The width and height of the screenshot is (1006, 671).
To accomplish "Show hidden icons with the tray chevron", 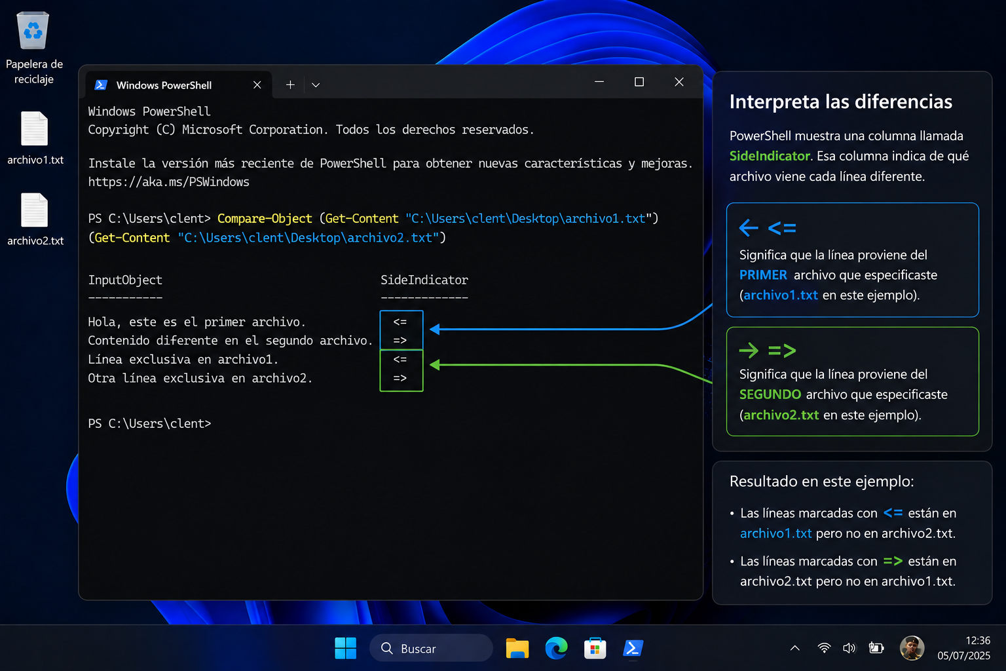I will 795,648.
